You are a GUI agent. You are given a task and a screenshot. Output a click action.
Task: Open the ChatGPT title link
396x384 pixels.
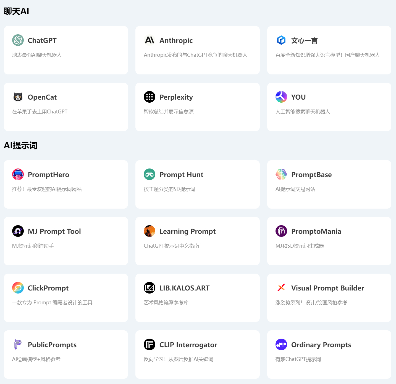42,40
